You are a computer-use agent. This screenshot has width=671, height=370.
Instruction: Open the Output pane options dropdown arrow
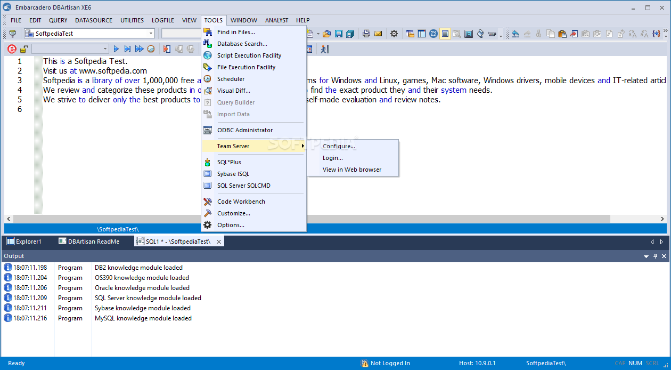point(647,256)
